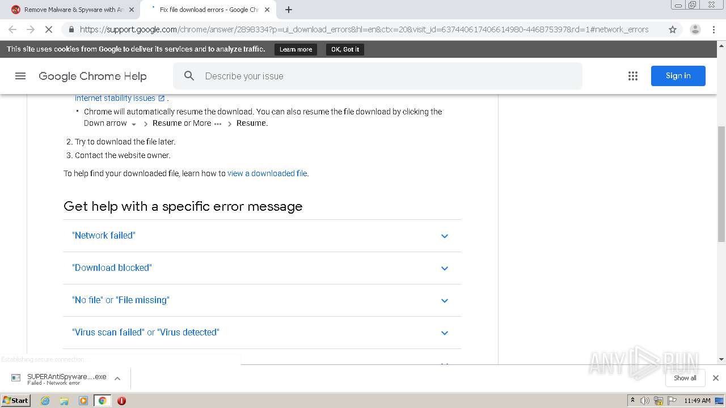Launch the media player taskbar icon
The width and height of the screenshot is (726, 408).
click(83, 401)
